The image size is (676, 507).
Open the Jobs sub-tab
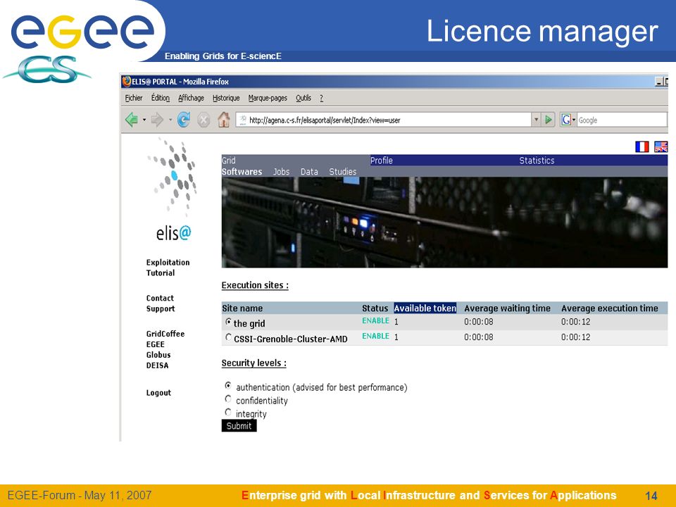(x=281, y=172)
